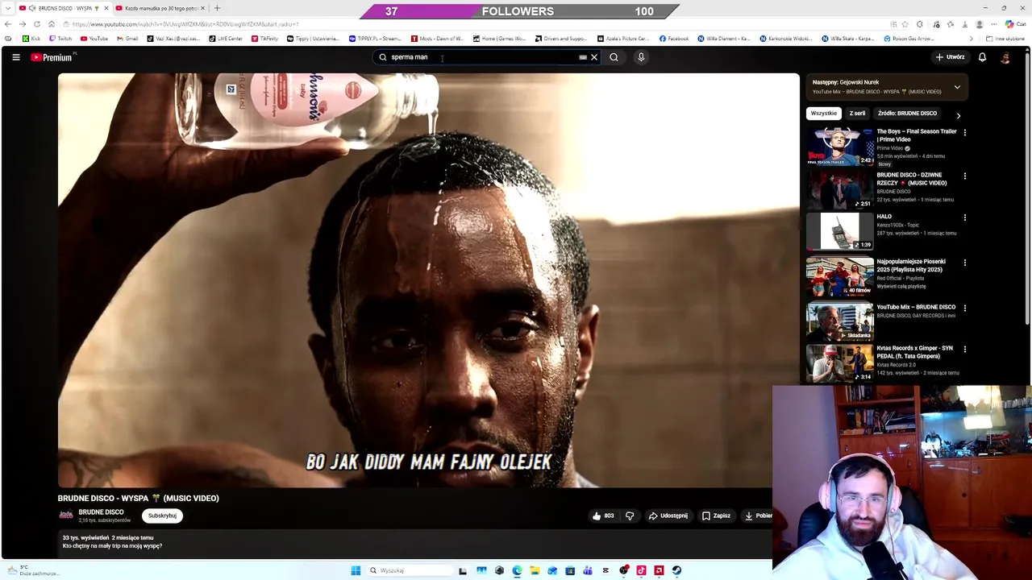Click the 'Wyświetl całą playlistę' text
Screen dimensions: 1032x580
(901, 286)
